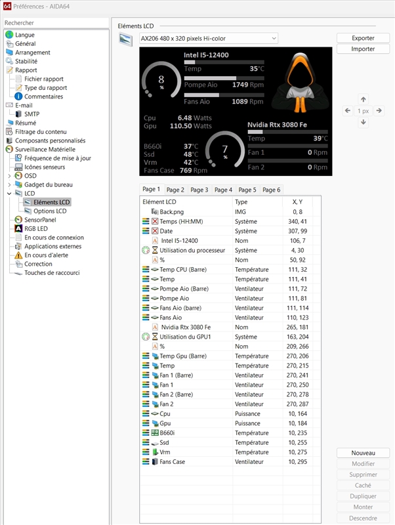Image resolution: width=395 pixels, height=525 pixels.
Task: Click the SensorPanel icon
Action: [18, 220]
